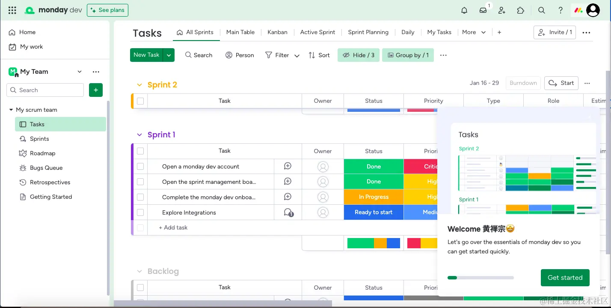Open Bugs Queue in sidebar
Image resolution: width=611 pixels, height=308 pixels.
click(x=46, y=168)
